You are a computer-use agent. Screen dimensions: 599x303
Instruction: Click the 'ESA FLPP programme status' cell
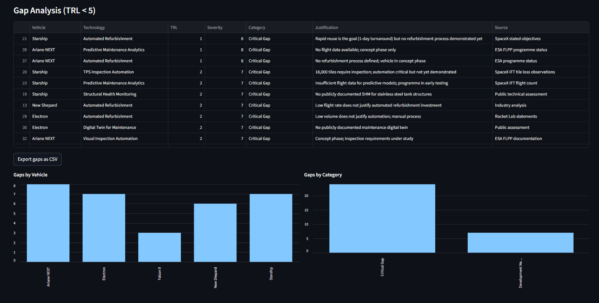point(541,50)
